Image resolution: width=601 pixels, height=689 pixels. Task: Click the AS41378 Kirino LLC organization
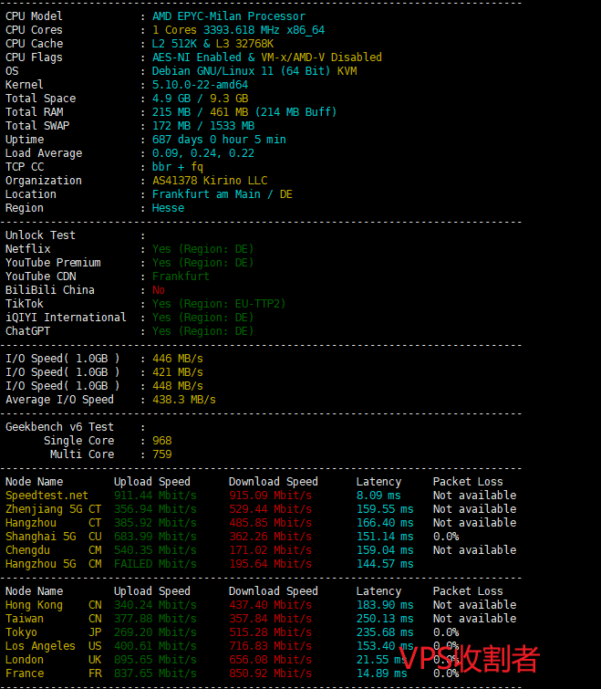click(x=210, y=181)
